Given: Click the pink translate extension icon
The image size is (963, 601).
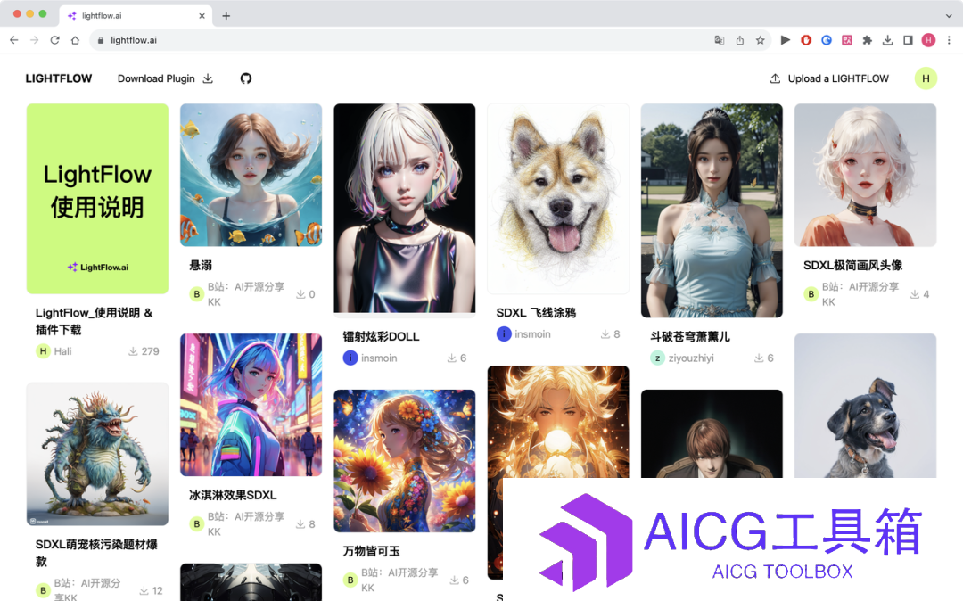Looking at the screenshot, I should point(847,40).
